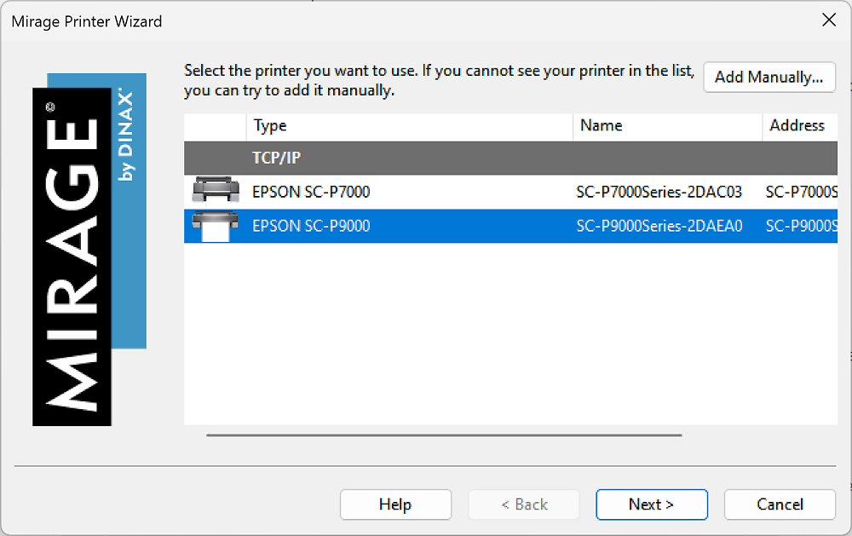This screenshot has width=852, height=536.
Task: Sort printers by the Name column header
Action: [x=667, y=126]
